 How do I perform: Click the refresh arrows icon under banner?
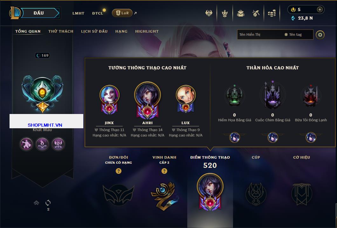tap(48, 203)
